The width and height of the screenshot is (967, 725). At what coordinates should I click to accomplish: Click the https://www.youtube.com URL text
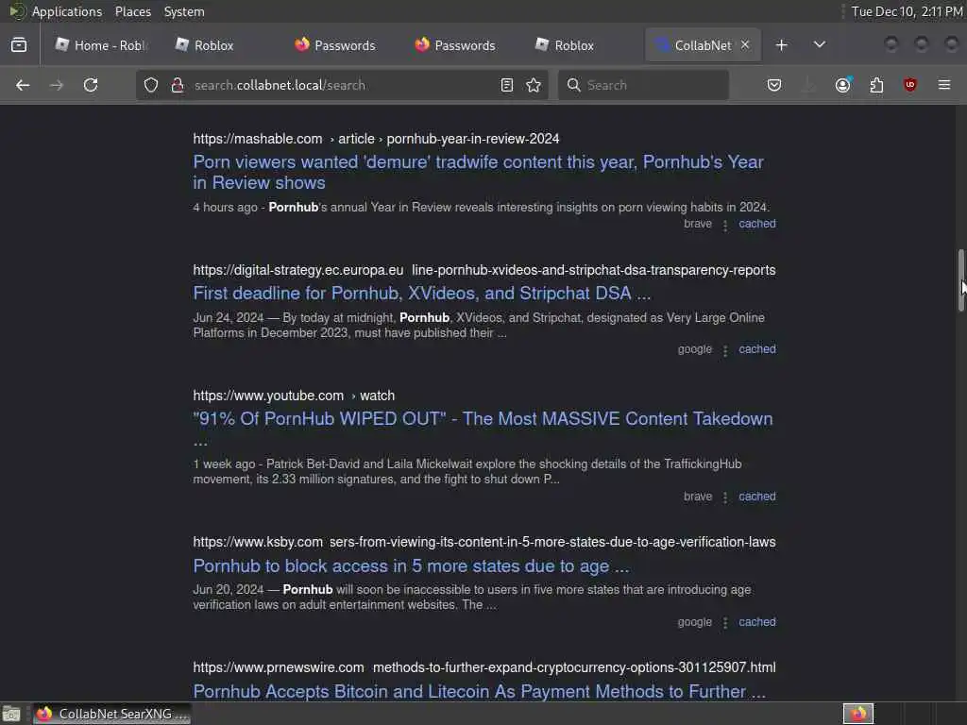[268, 396]
